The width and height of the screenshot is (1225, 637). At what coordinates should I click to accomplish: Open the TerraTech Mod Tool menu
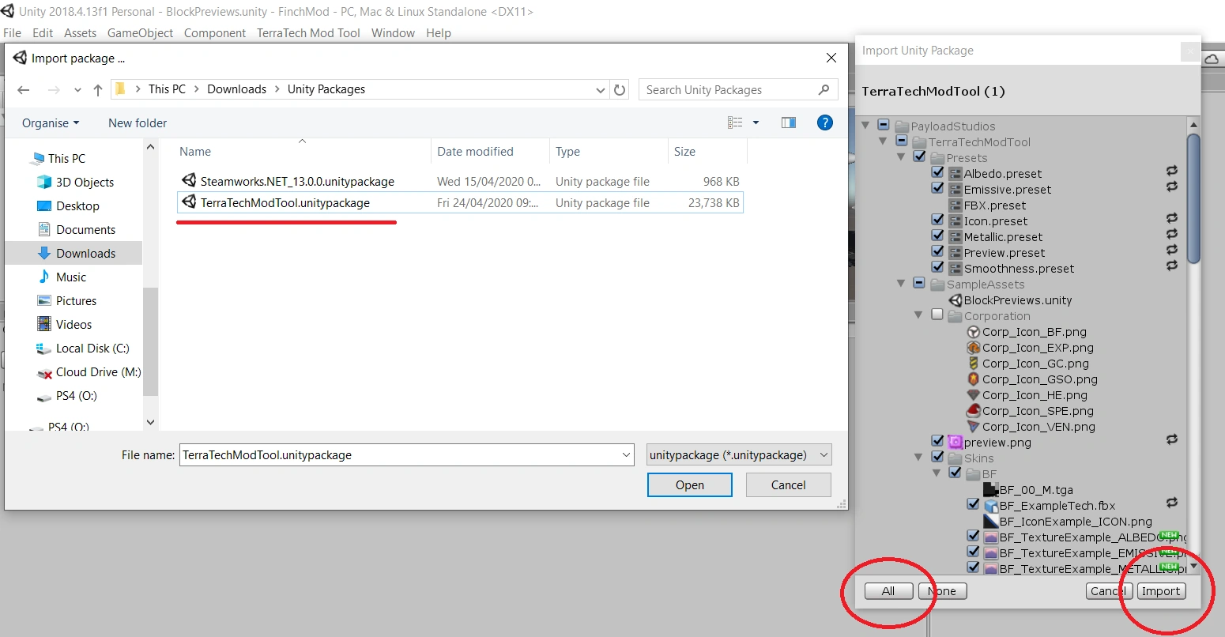click(308, 33)
